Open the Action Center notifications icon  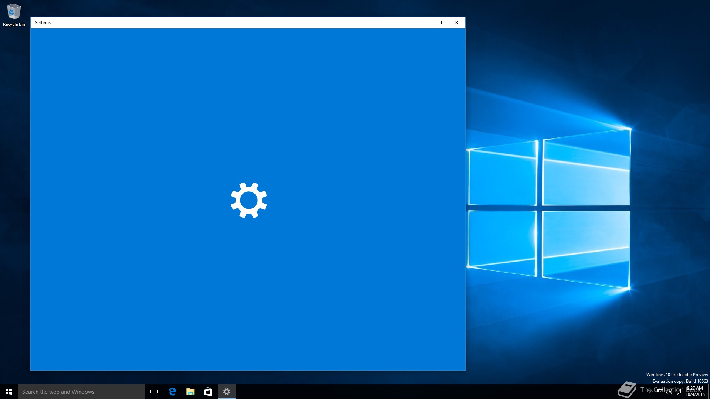(678, 392)
